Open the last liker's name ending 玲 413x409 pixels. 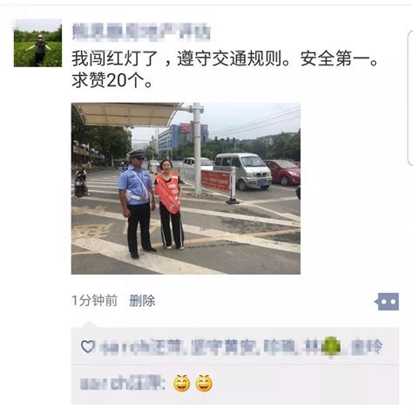(367, 347)
